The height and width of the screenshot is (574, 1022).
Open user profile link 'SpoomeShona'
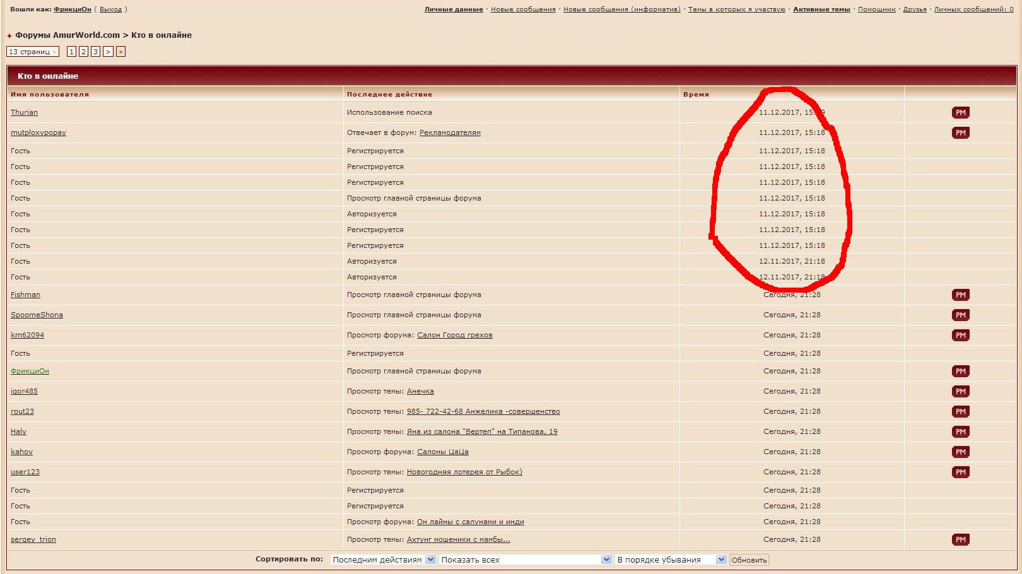pyautogui.click(x=37, y=315)
